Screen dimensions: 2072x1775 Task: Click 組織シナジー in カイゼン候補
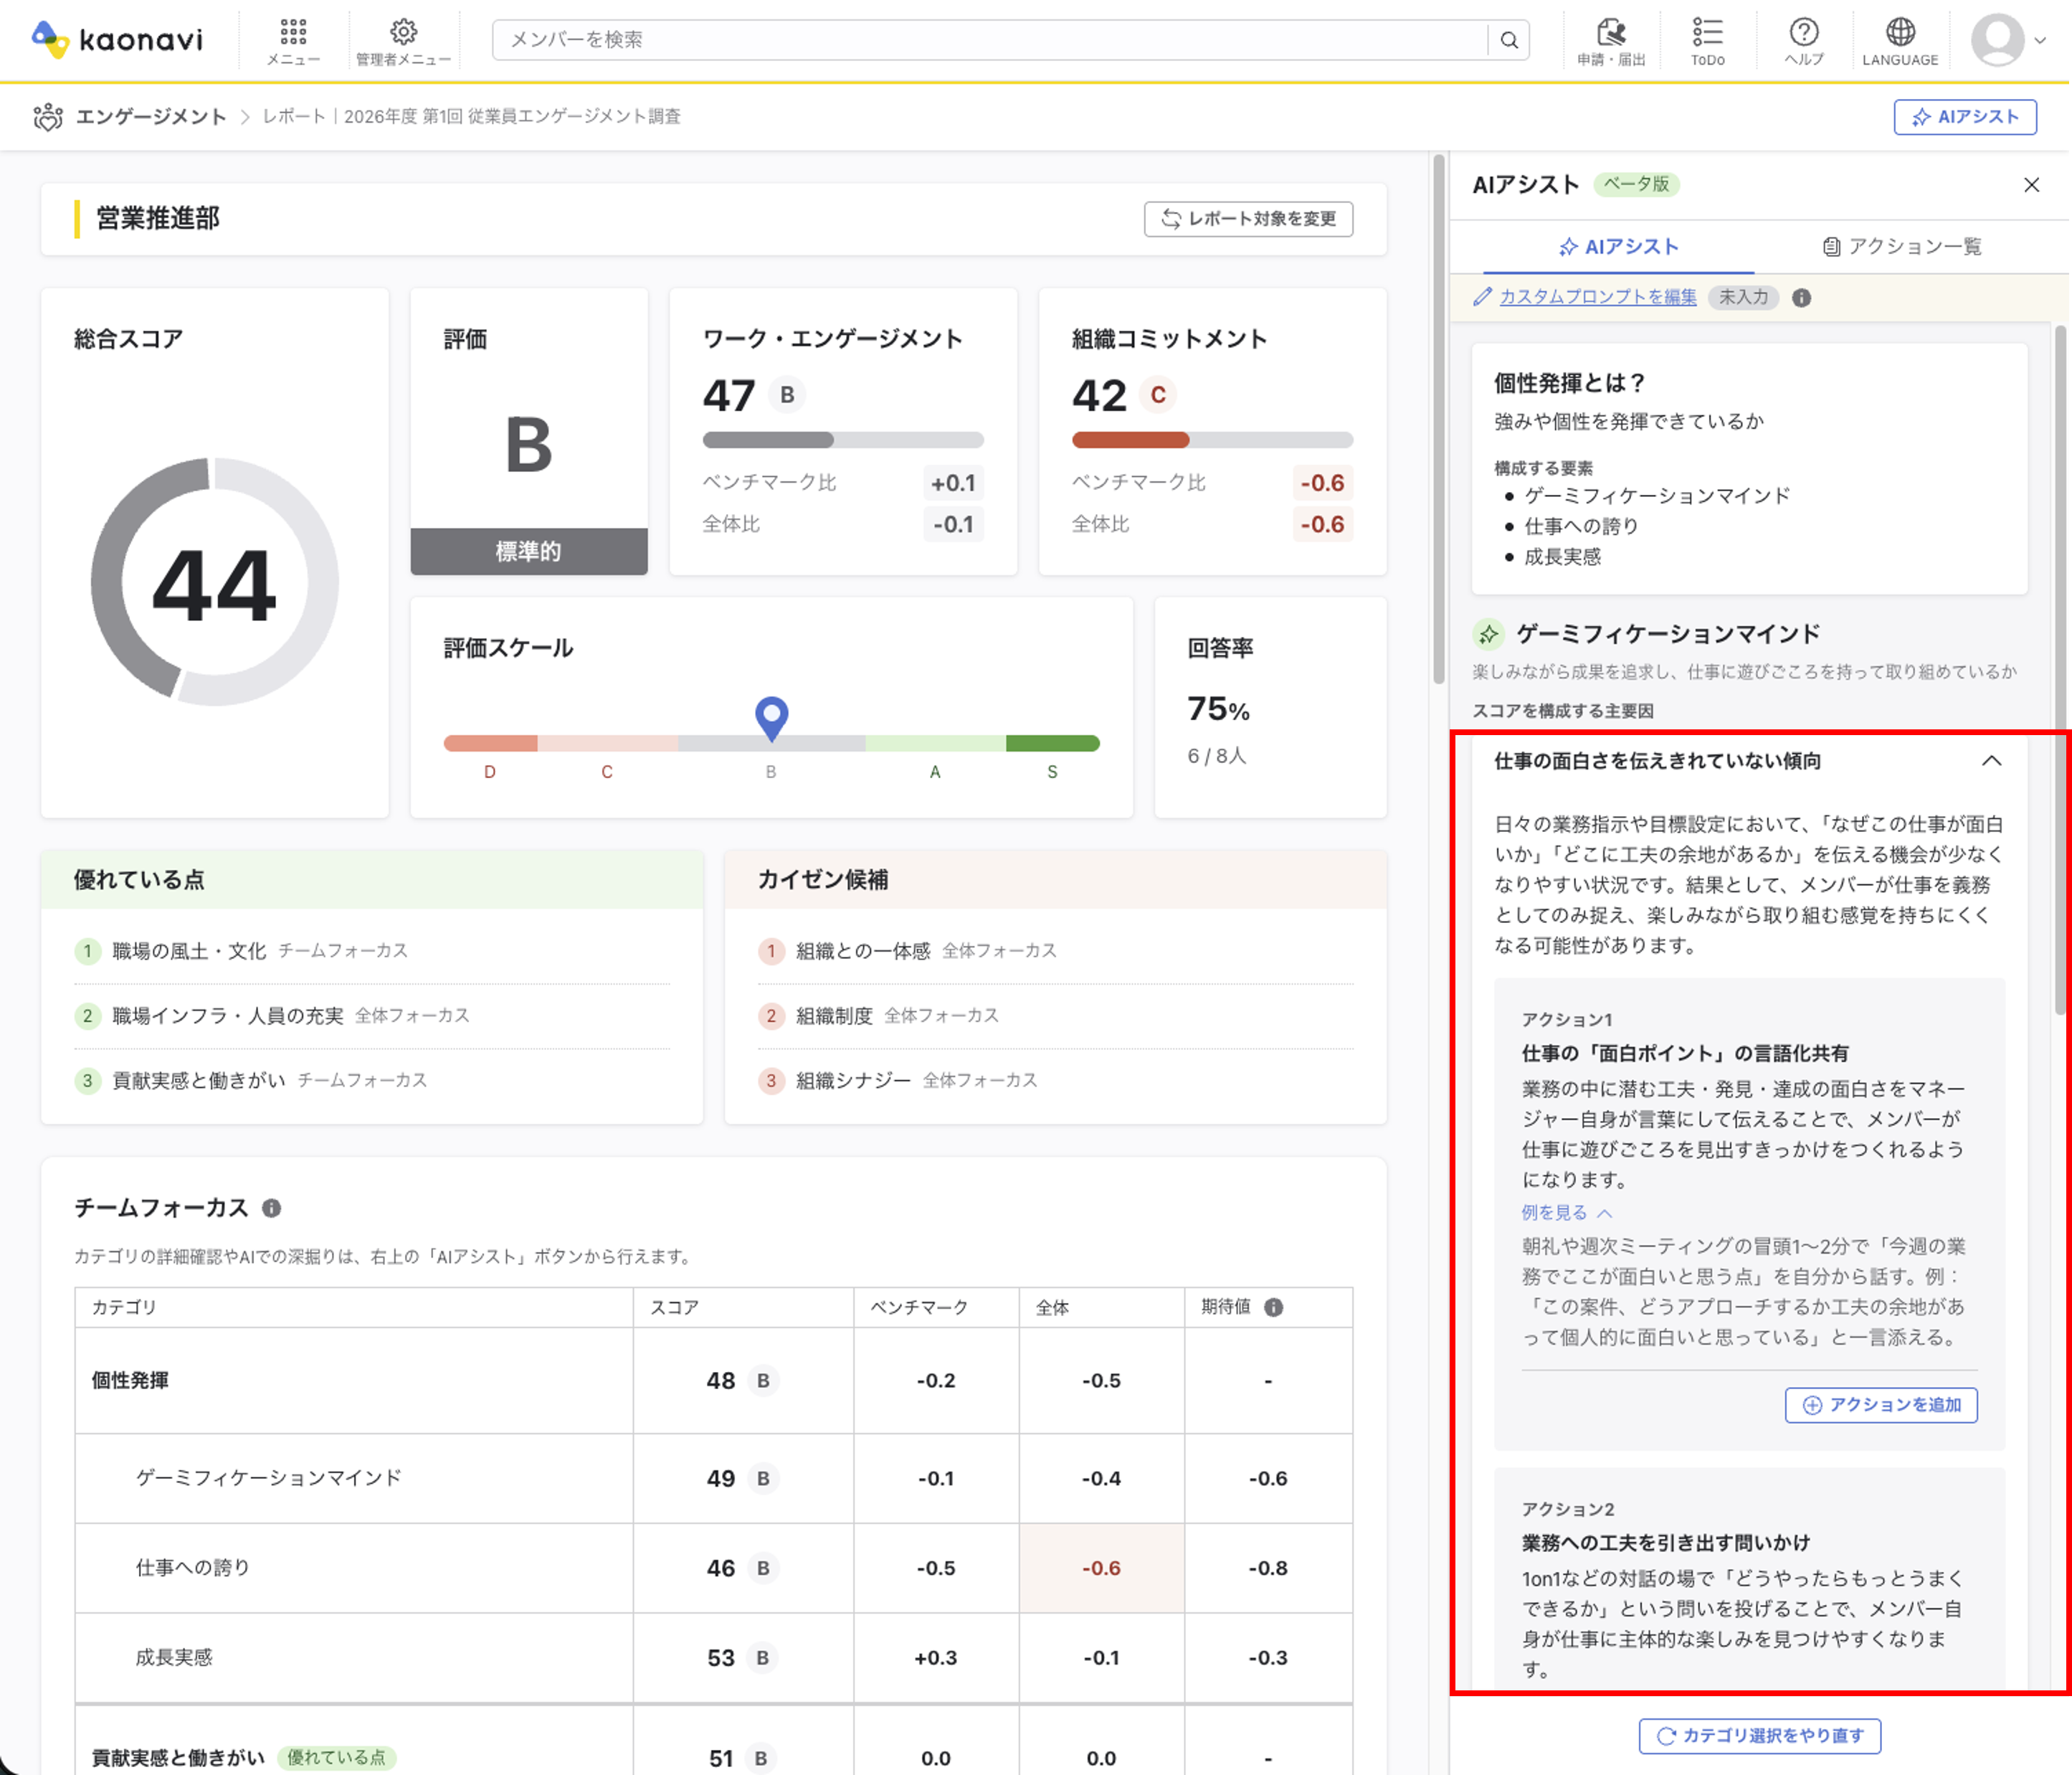(x=853, y=1081)
